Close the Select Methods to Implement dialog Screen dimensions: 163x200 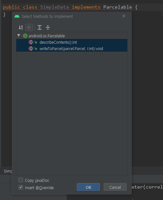coord(124,16)
